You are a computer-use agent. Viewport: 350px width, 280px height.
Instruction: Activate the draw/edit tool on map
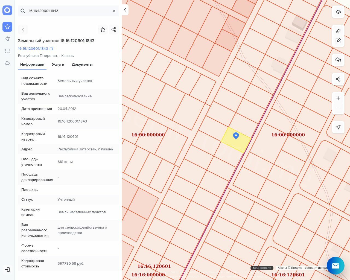click(338, 41)
